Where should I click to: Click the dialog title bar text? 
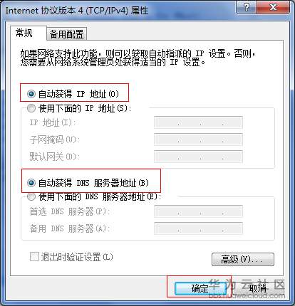(x=77, y=11)
